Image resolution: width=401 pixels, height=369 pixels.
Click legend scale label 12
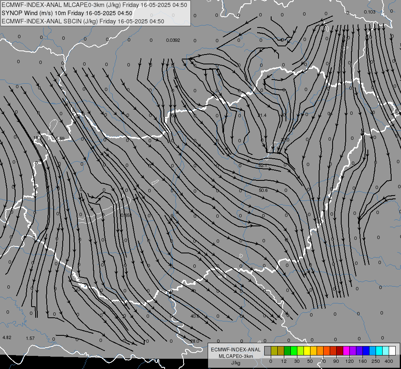click(x=284, y=361)
